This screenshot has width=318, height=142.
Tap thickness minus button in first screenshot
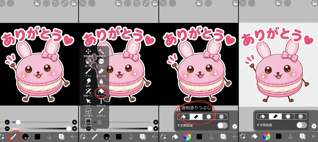[x=7, y=122]
